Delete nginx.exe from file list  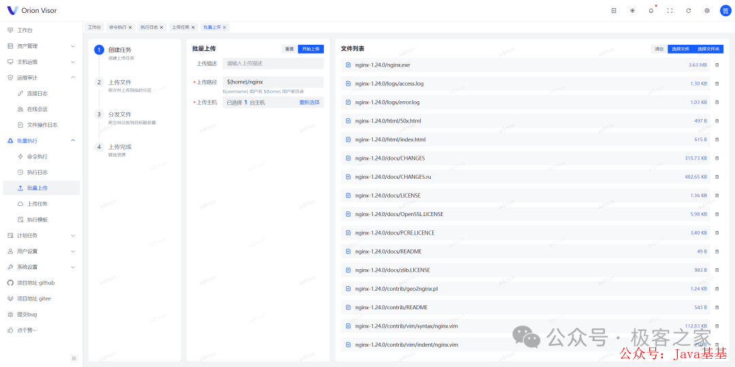coord(717,65)
